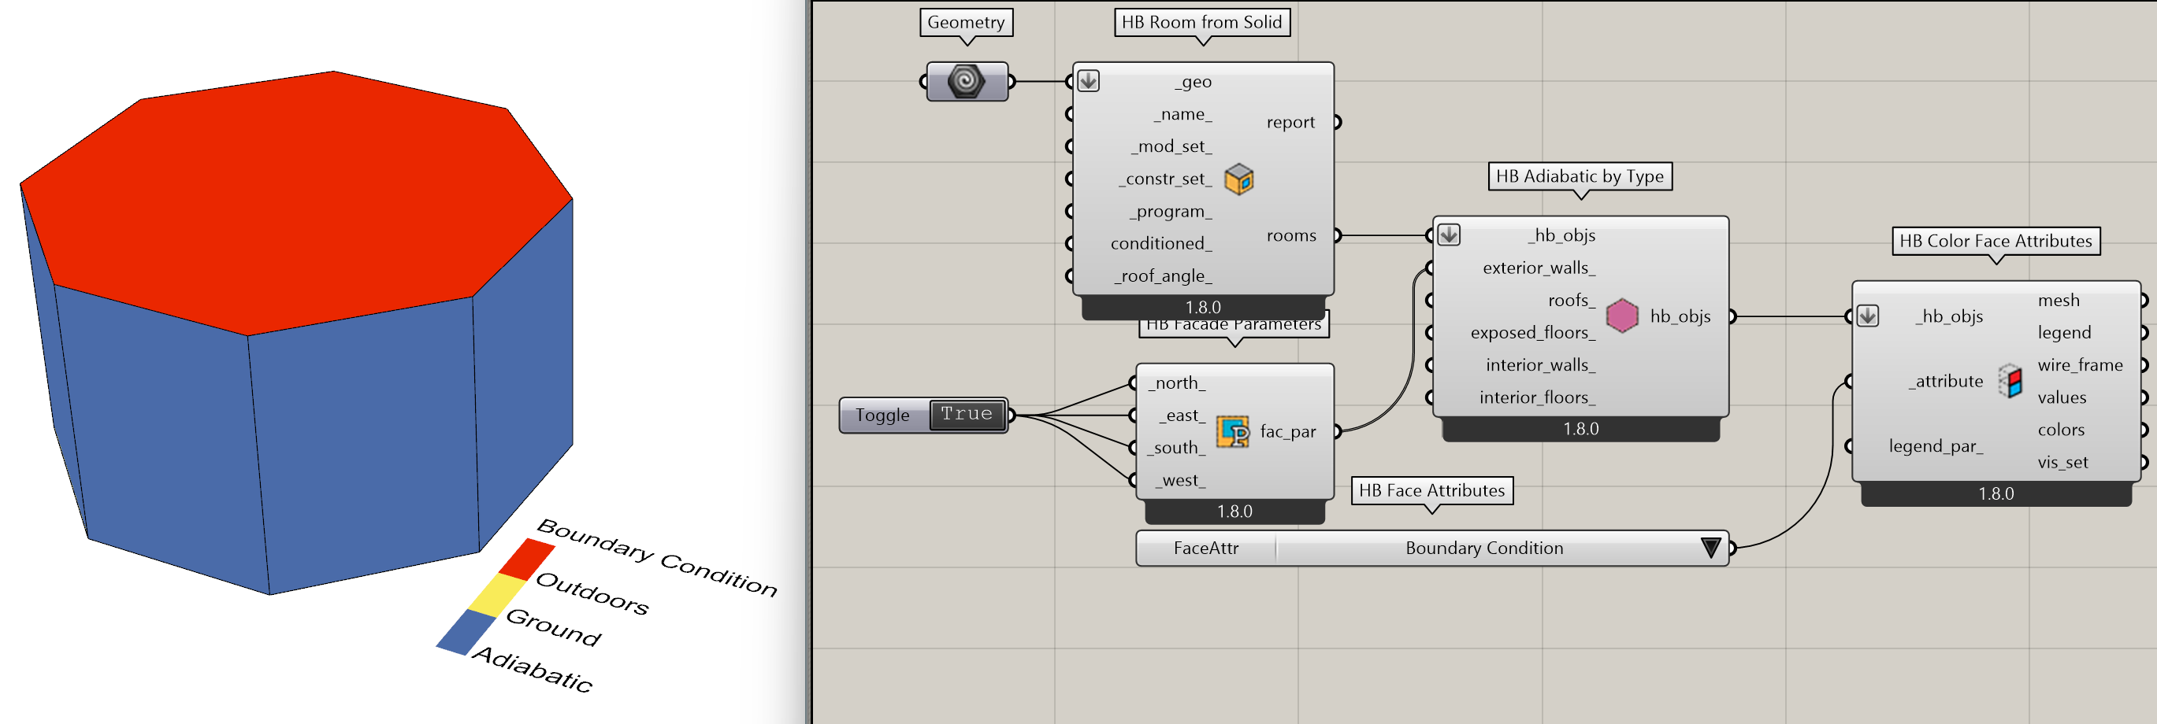2157x724 pixels.
Task: Click the vis_set output parameter
Action: [x=2062, y=462]
